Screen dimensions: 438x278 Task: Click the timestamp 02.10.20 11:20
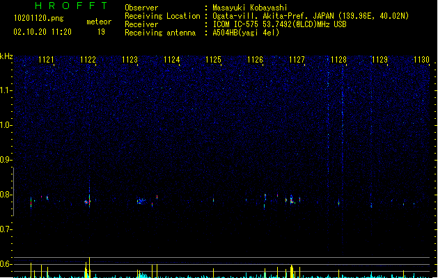pos(42,32)
